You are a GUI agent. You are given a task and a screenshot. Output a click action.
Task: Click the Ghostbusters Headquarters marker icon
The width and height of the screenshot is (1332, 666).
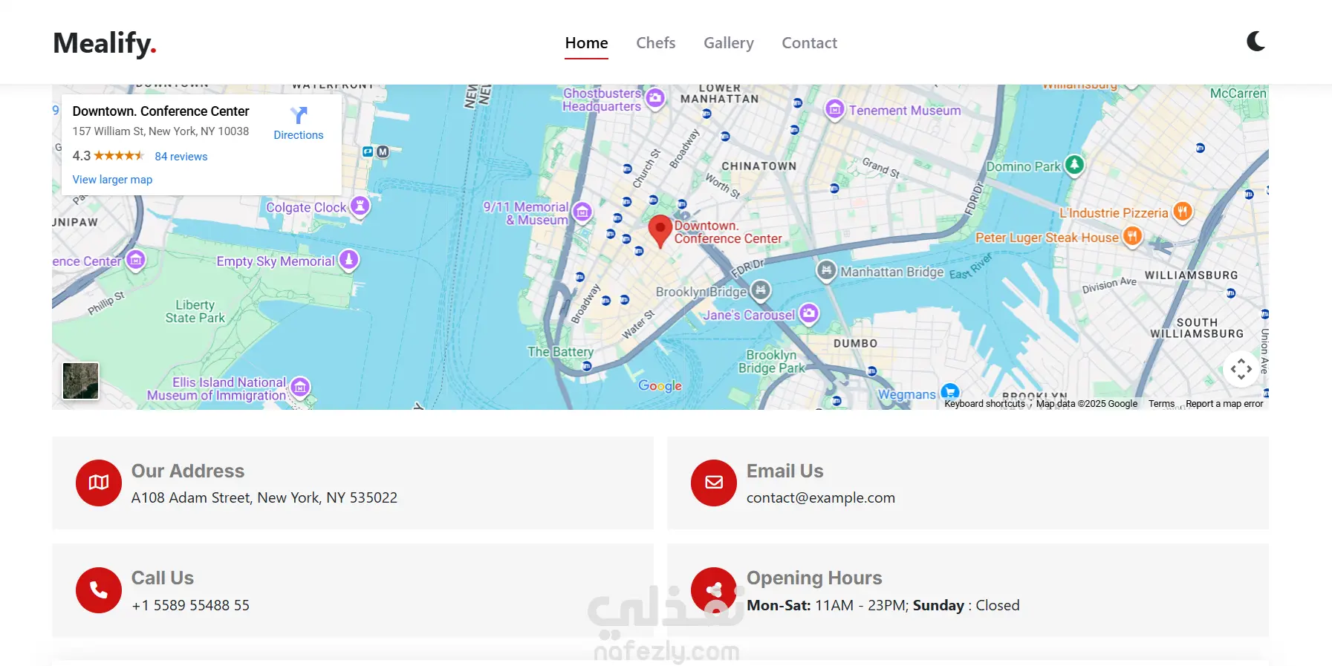pyautogui.click(x=654, y=98)
